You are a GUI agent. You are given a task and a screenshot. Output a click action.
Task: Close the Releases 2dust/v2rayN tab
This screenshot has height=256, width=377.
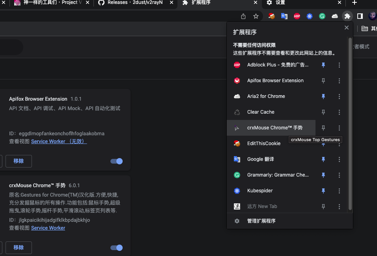tap(172, 3)
